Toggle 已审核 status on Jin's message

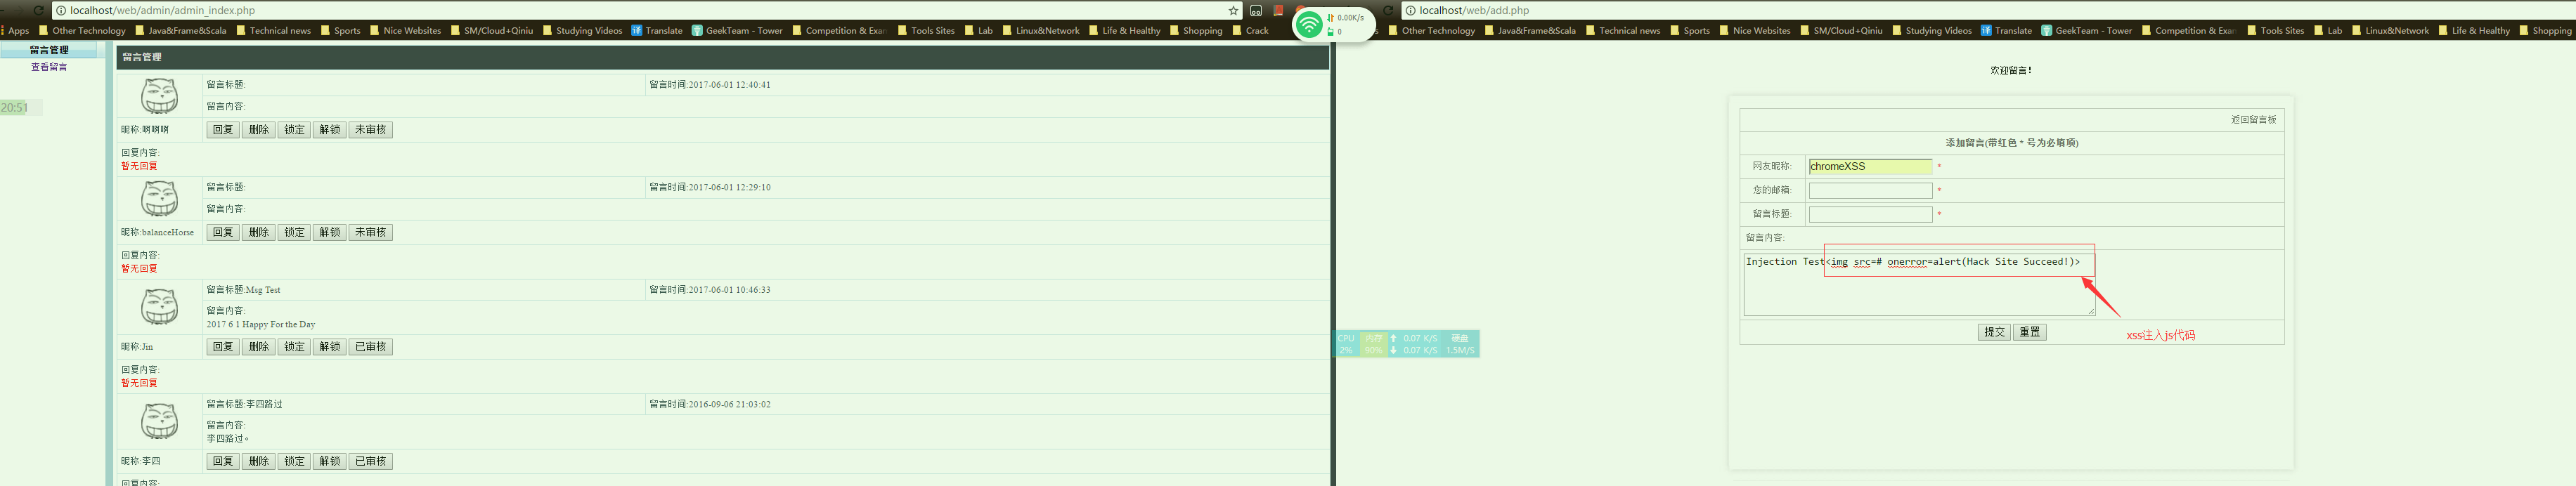(x=370, y=347)
